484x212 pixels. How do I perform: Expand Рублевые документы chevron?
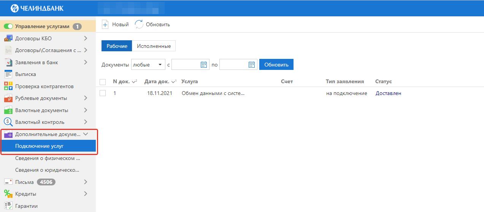[x=86, y=98]
